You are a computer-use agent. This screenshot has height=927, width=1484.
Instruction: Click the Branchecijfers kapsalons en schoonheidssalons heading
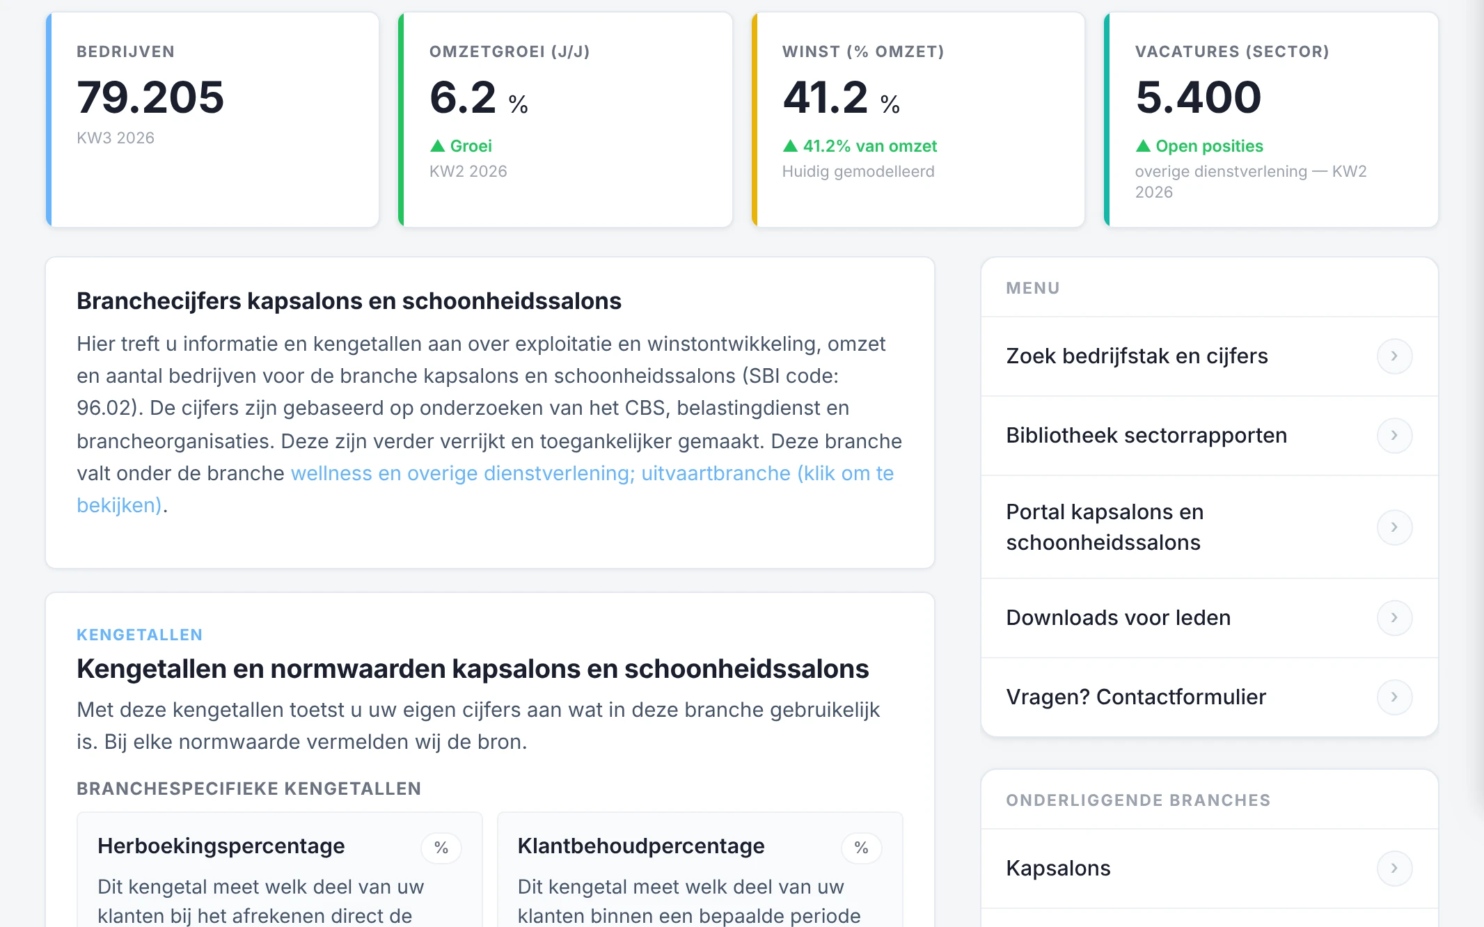point(349,301)
